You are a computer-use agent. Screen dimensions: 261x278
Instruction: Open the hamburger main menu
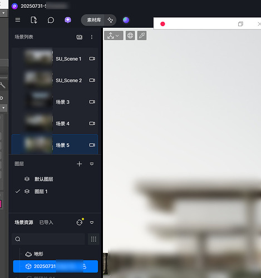[x=18, y=20]
